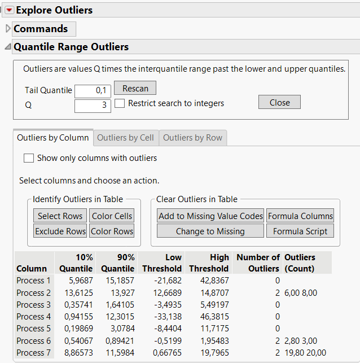This screenshot has height=363, width=360.
Task: Click the Close button
Action: click(279, 102)
